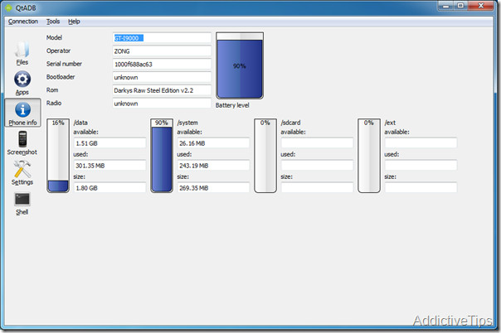501x333 pixels.
Task: Click the empty /sdcard available field
Action: (x=317, y=143)
